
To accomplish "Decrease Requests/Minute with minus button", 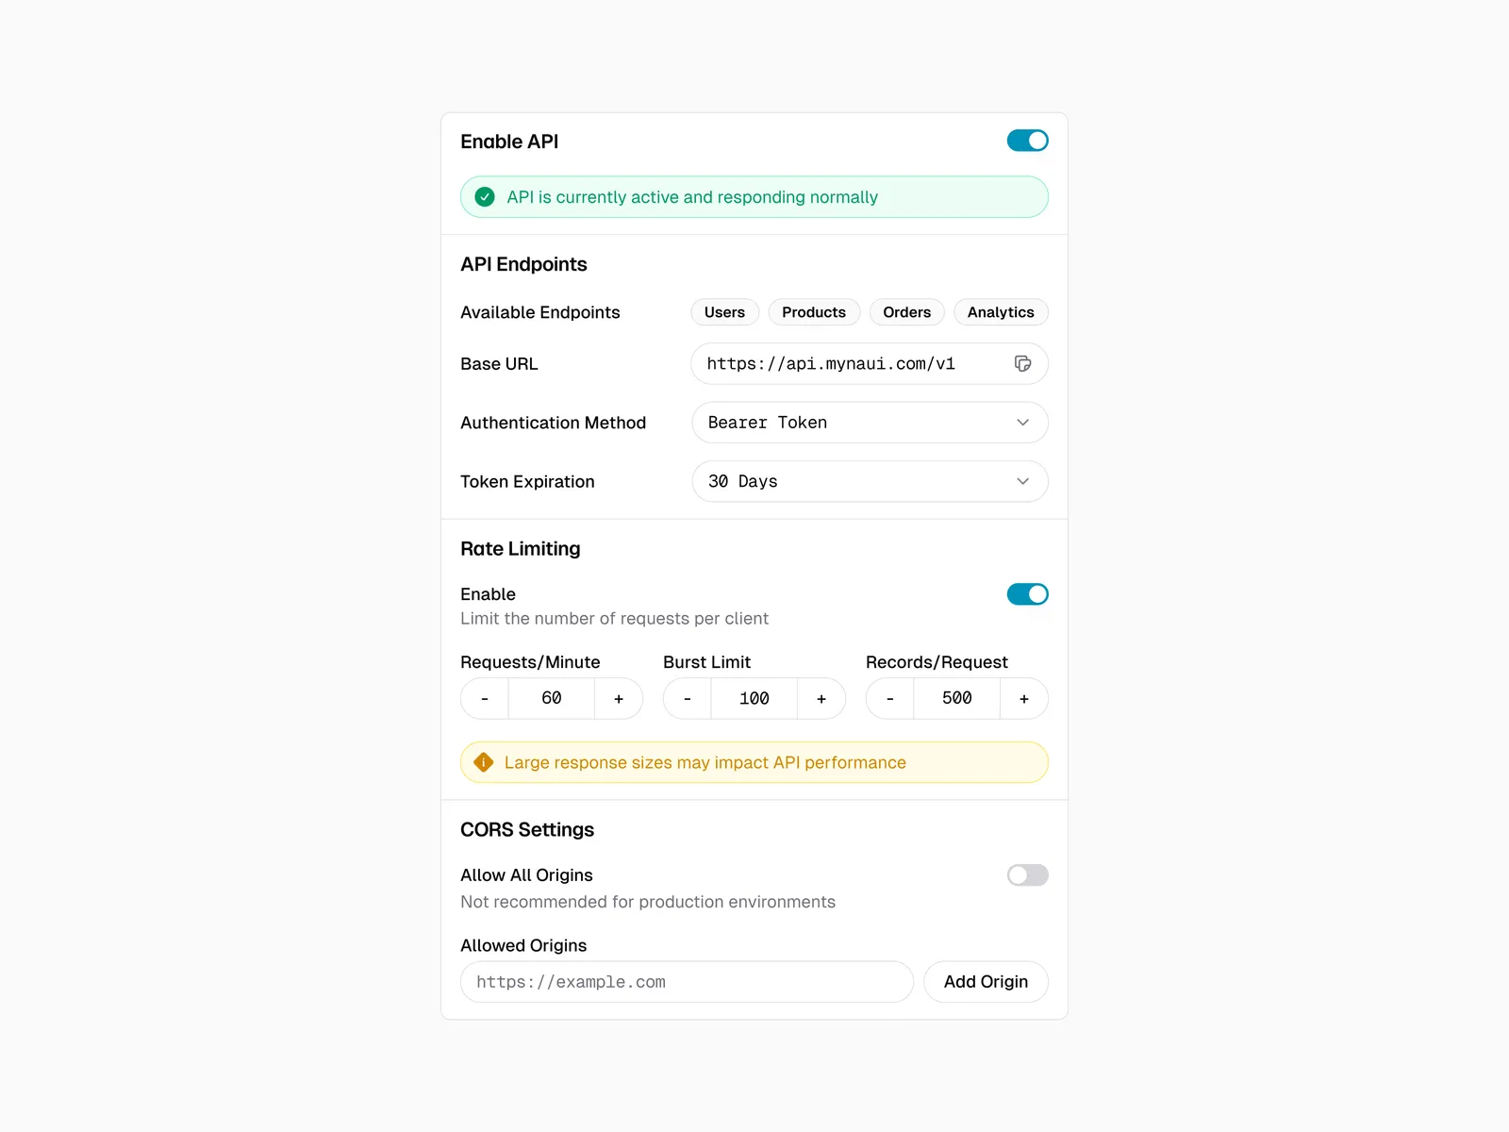I will [x=485, y=699].
